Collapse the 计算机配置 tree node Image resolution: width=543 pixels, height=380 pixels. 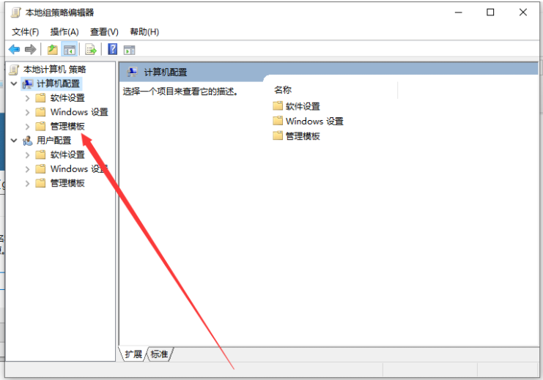click(14, 83)
